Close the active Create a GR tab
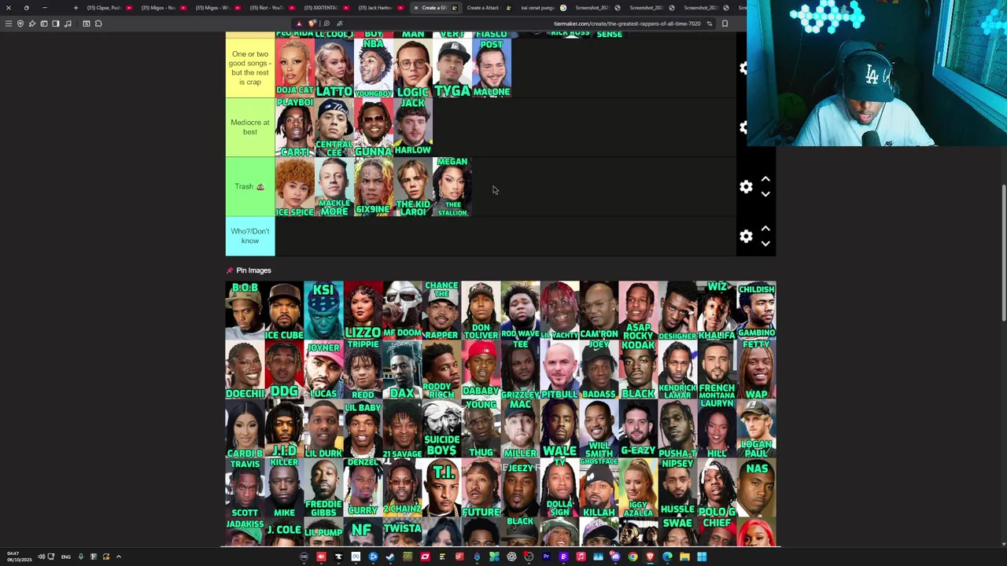The height and width of the screenshot is (566, 1007). coord(416,8)
